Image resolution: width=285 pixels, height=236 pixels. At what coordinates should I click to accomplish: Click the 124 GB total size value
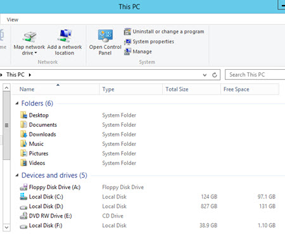(209, 197)
